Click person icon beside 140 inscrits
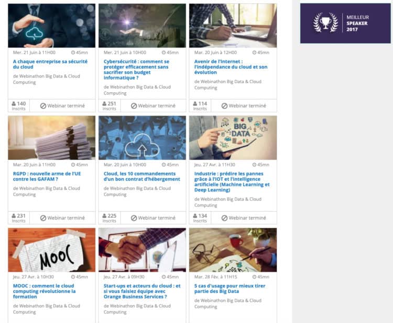This screenshot has width=393, height=323. pyautogui.click(x=14, y=104)
